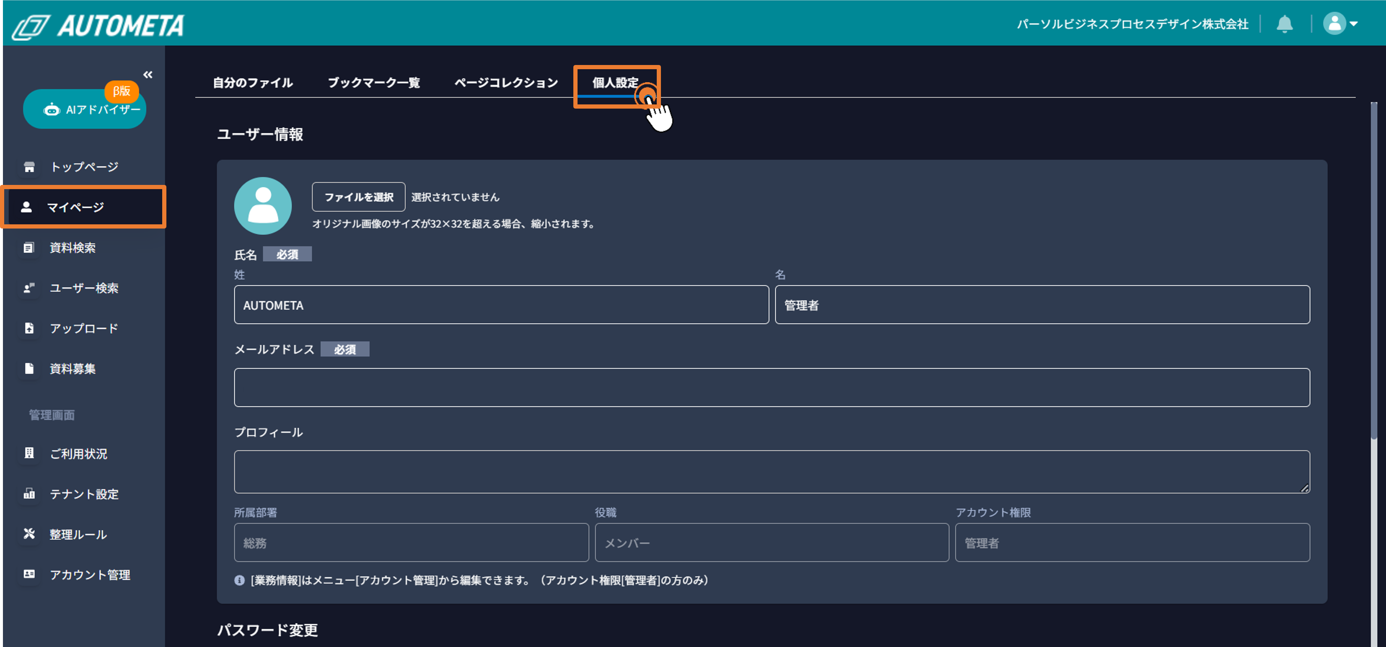The image size is (1386, 647).
Task: Click the アカウント管理 card icon
Action: click(29, 574)
